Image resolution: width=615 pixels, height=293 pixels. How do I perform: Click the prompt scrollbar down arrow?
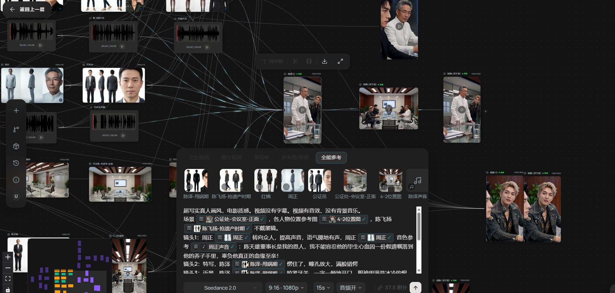pyautogui.click(x=419, y=271)
